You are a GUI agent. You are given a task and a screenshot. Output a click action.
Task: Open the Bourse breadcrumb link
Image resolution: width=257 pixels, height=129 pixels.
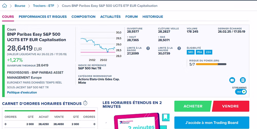[x=20, y=6]
